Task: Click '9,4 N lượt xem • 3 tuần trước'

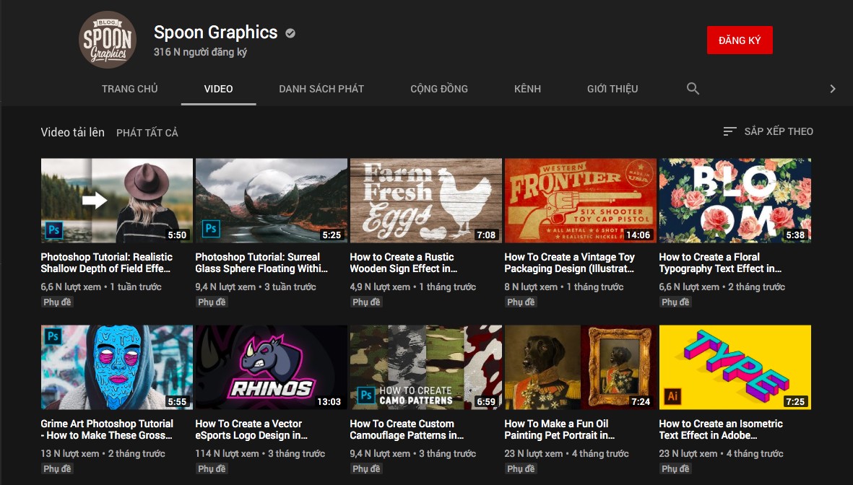Action: [256, 287]
